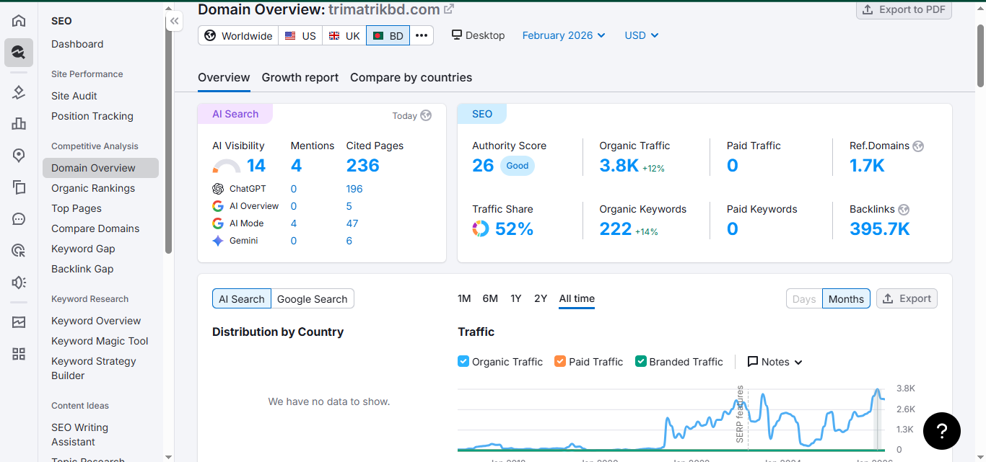The width and height of the screenshot is (986, 462).
Task: Select the 1Y time range
Action: point(515,298)
